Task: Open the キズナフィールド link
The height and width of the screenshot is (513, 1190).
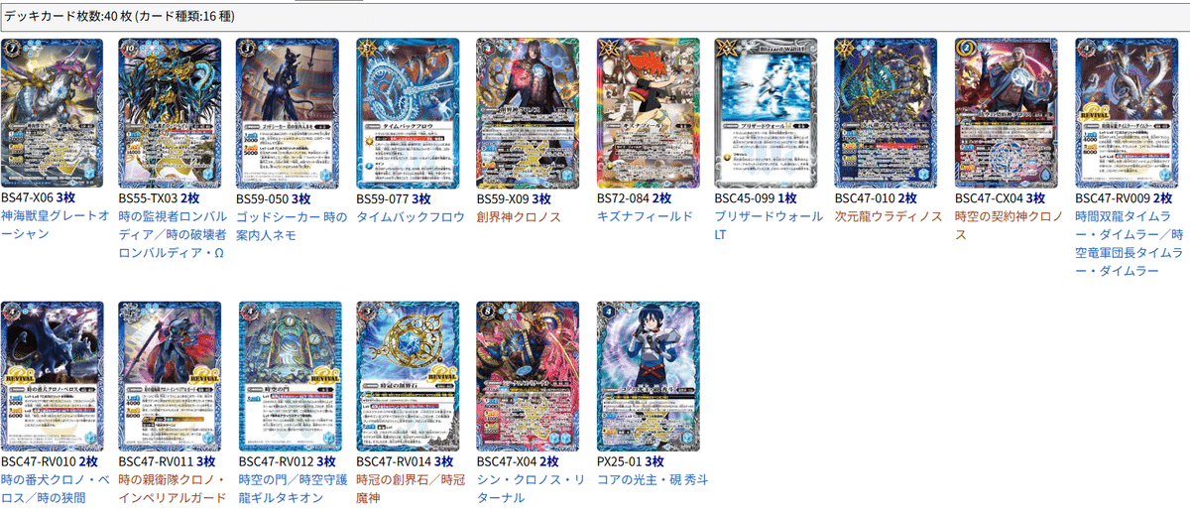Action: [645, 216]
